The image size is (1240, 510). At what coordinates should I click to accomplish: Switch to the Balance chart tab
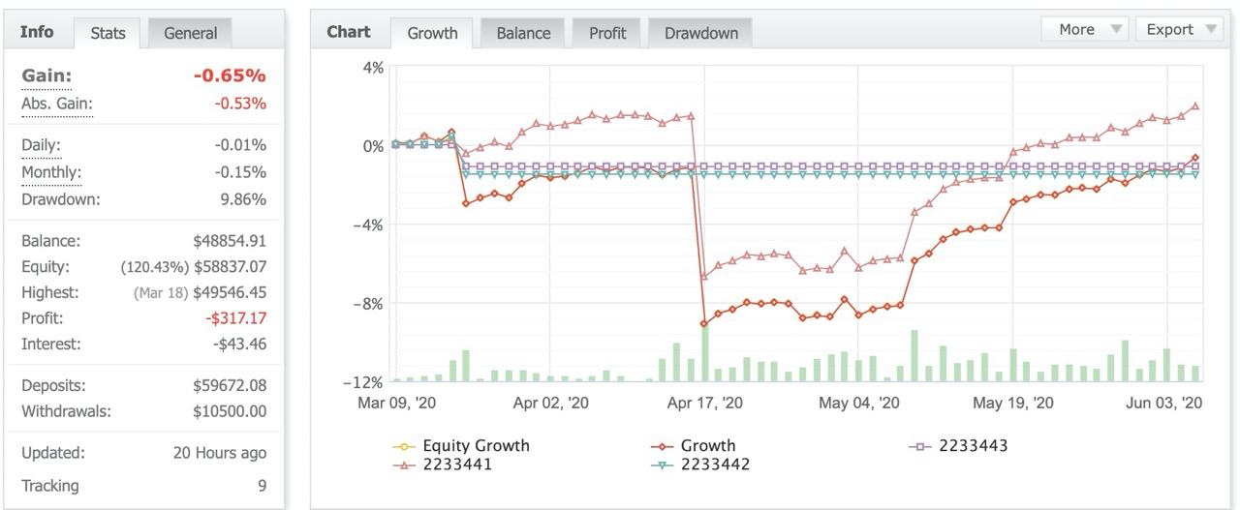(x=523, y=33)
